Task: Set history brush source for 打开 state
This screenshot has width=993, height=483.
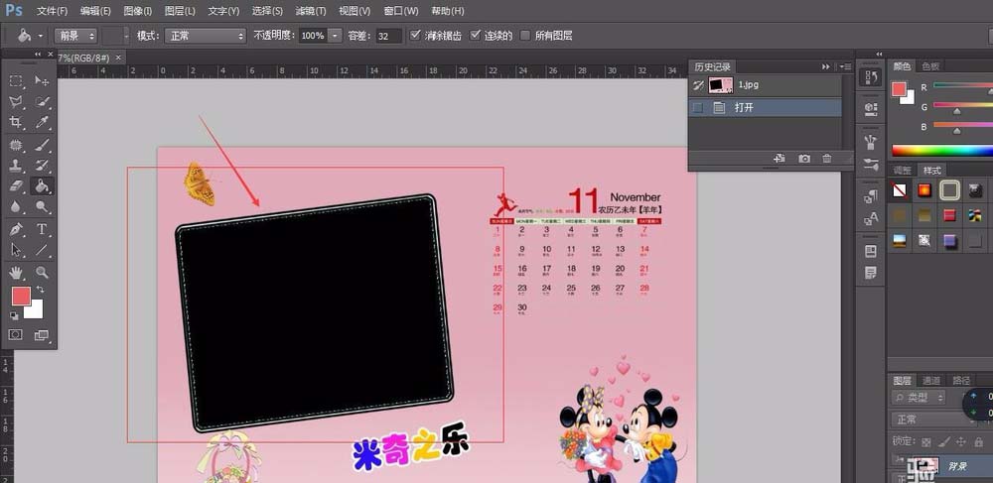Action: click(x=698, y=107)
